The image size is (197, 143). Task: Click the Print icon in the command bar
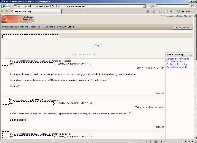click(x=160, y=11)
